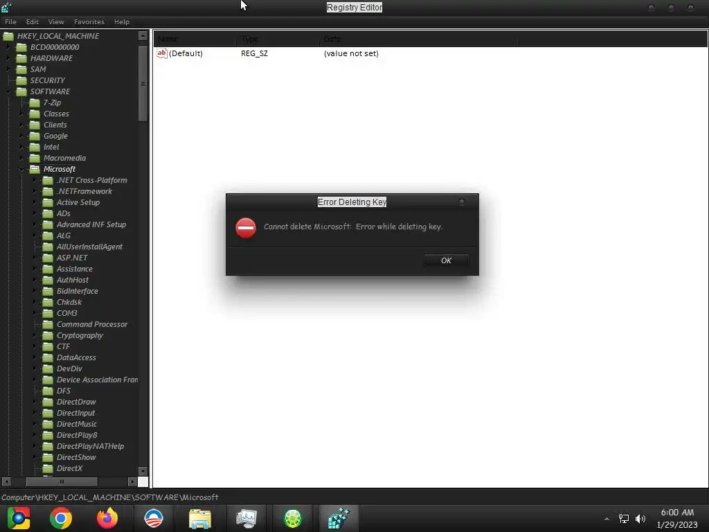Viewport: 709px width, 532px height.
Task: Select the Chkdsk key
Action: (69, 302)
